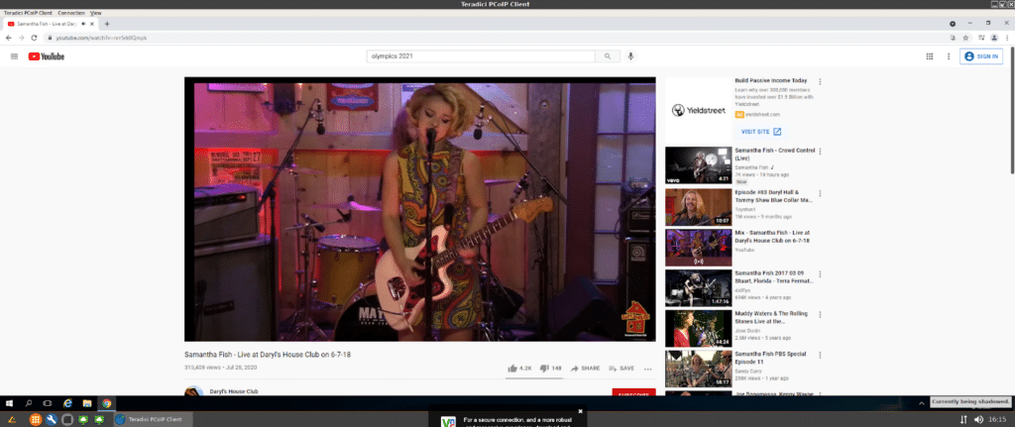Click the 16:15 clock
The image size is (1015, 427).
pos(997,419)
